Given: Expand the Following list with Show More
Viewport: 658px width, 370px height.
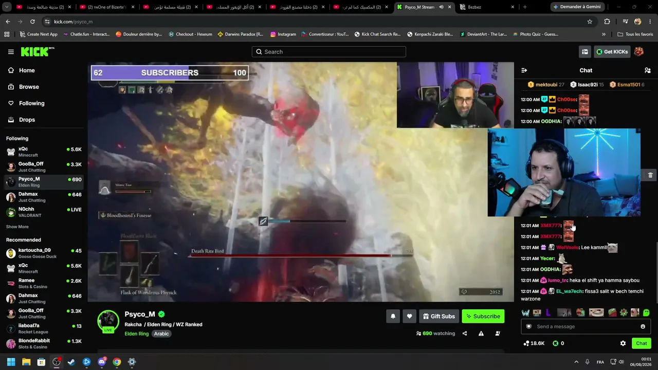Looking at the screenshot, I should point(17,227).
